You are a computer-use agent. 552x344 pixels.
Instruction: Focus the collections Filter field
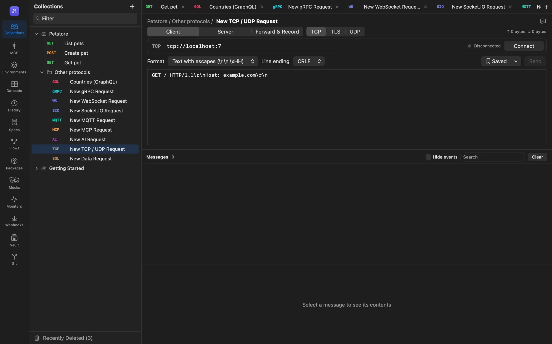point(85,18)
